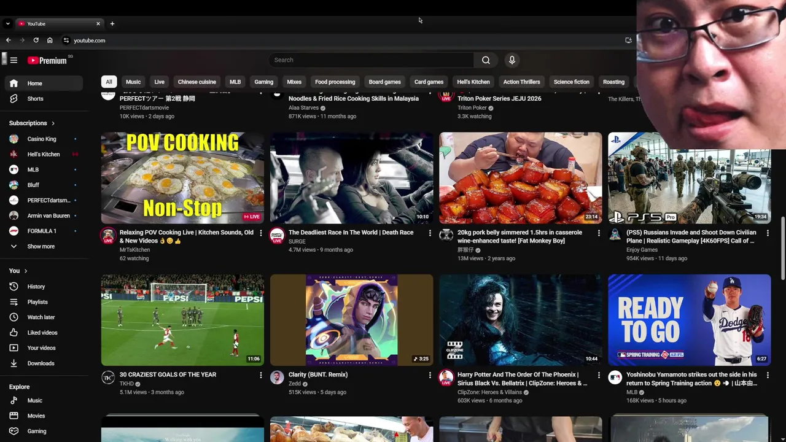786x442 pixels.
Task: Select the Live filter chip
Action: click(x=159, y=82)
